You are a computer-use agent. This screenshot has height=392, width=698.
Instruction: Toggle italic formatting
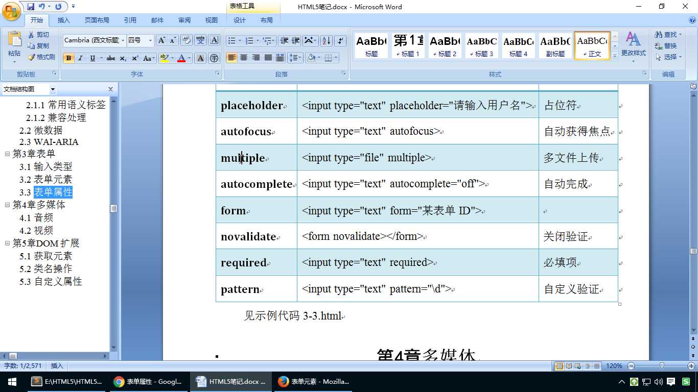(80, 58)
